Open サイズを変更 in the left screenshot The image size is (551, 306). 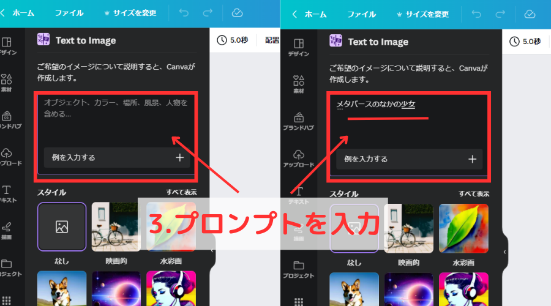tap(130, 13)
